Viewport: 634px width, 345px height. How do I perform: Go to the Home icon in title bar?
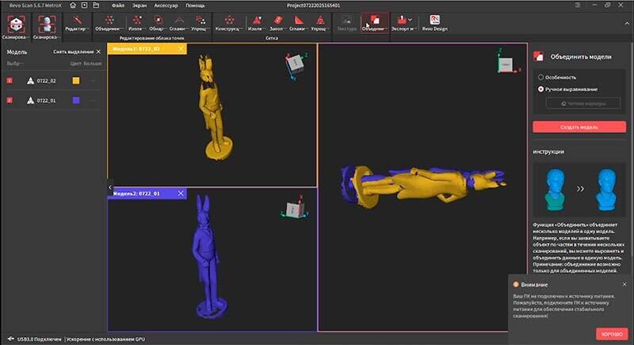(x=73, y=6)
